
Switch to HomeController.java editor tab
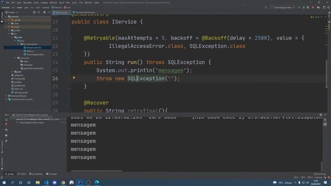(84, 12)
